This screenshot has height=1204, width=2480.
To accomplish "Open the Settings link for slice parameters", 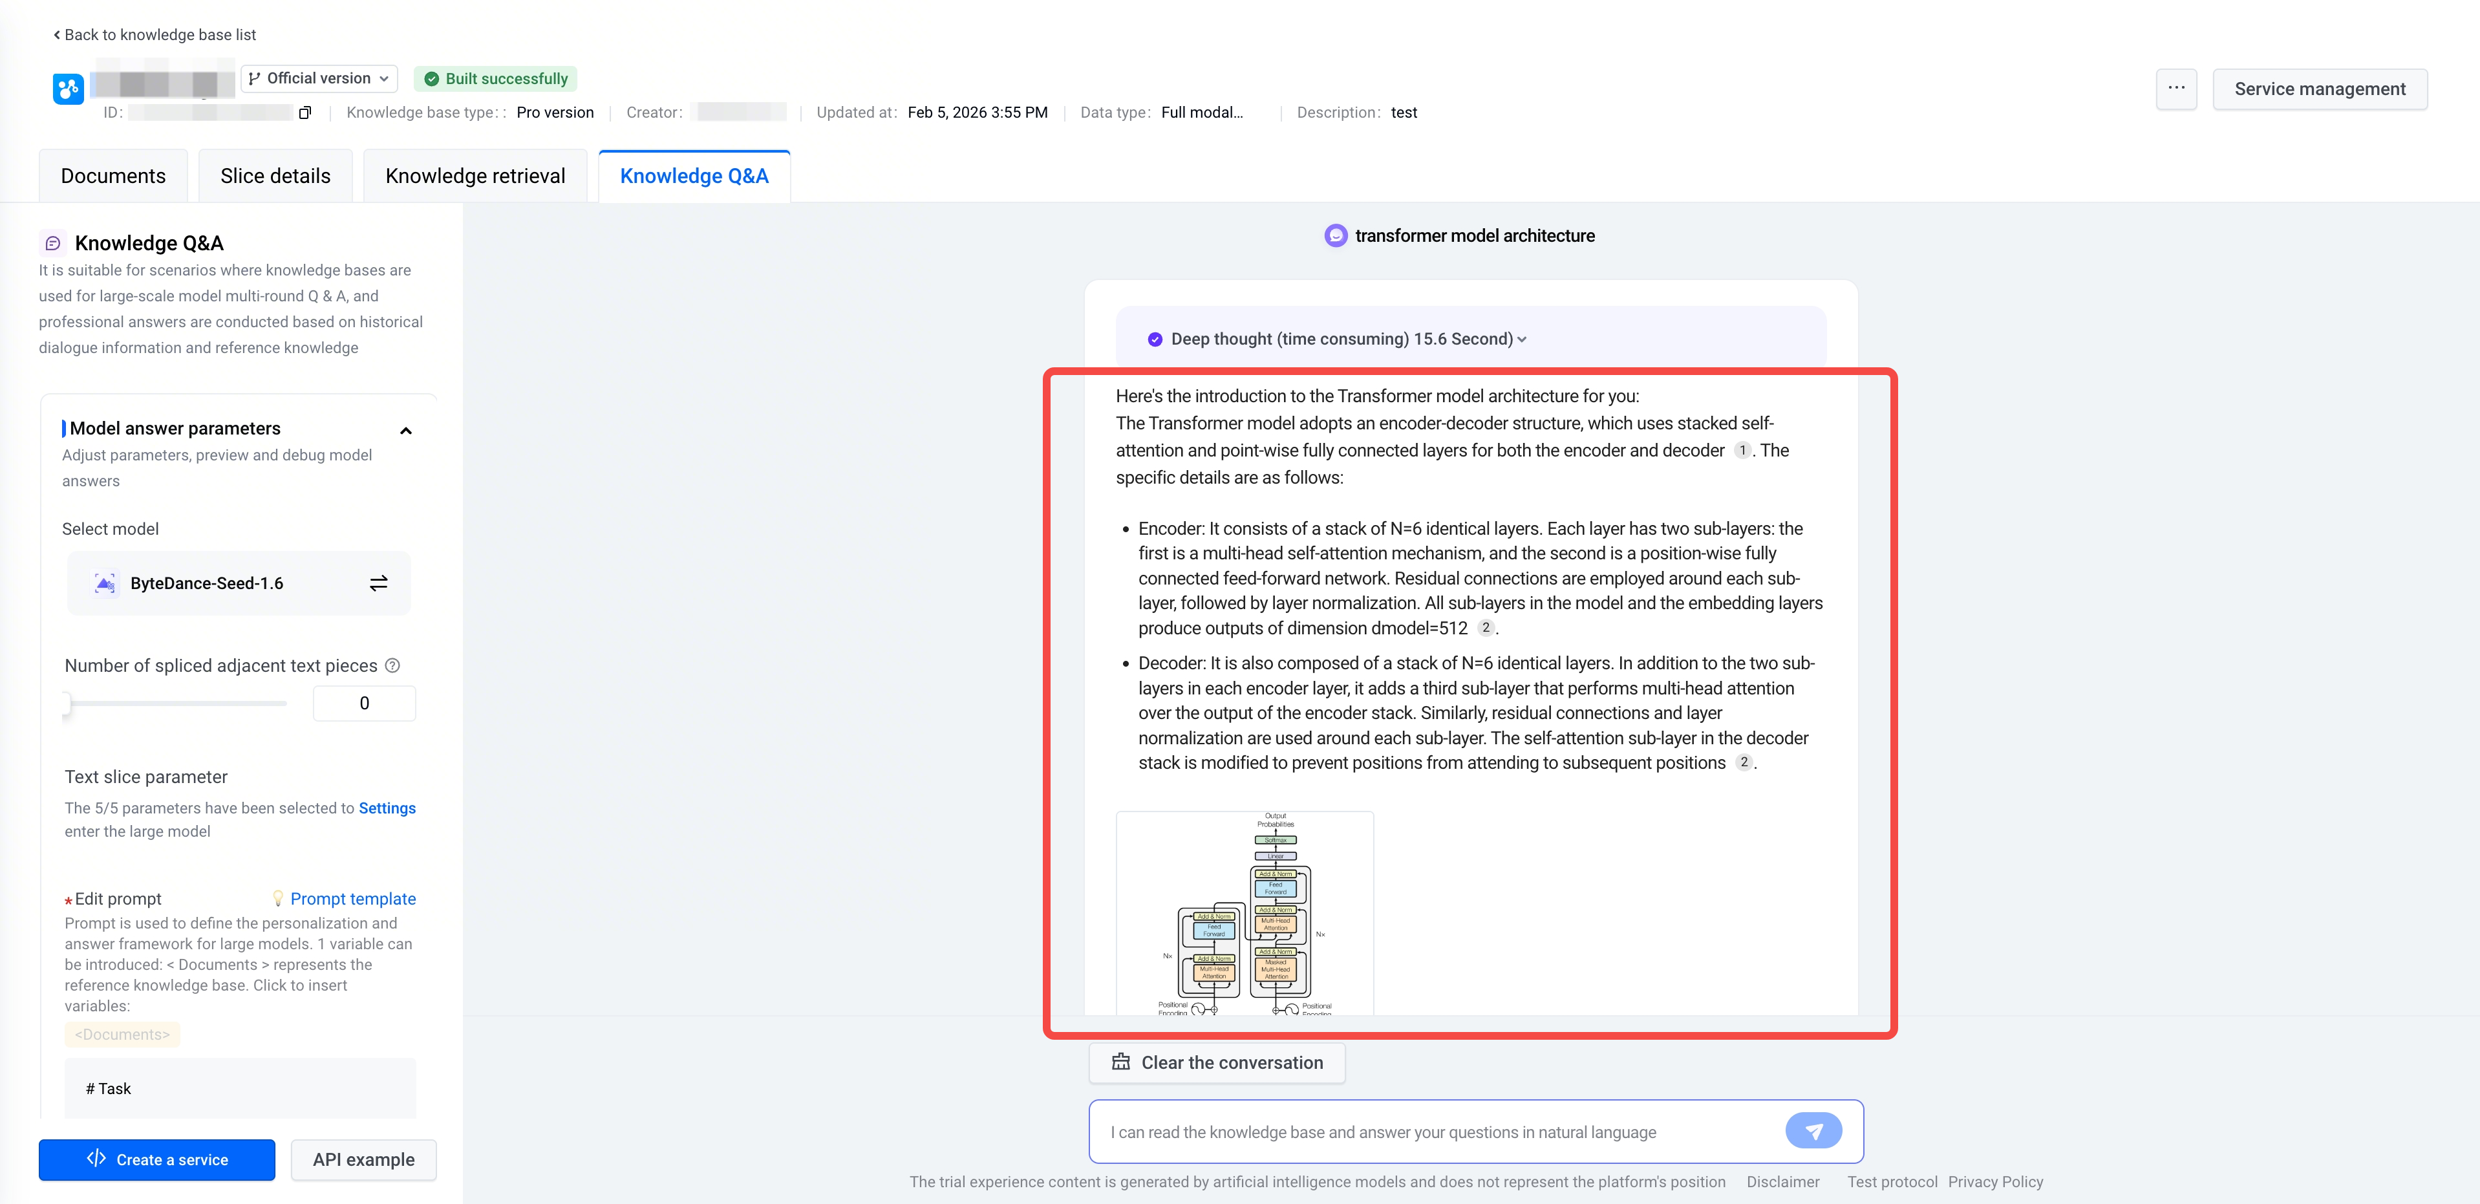I will 387,808.
